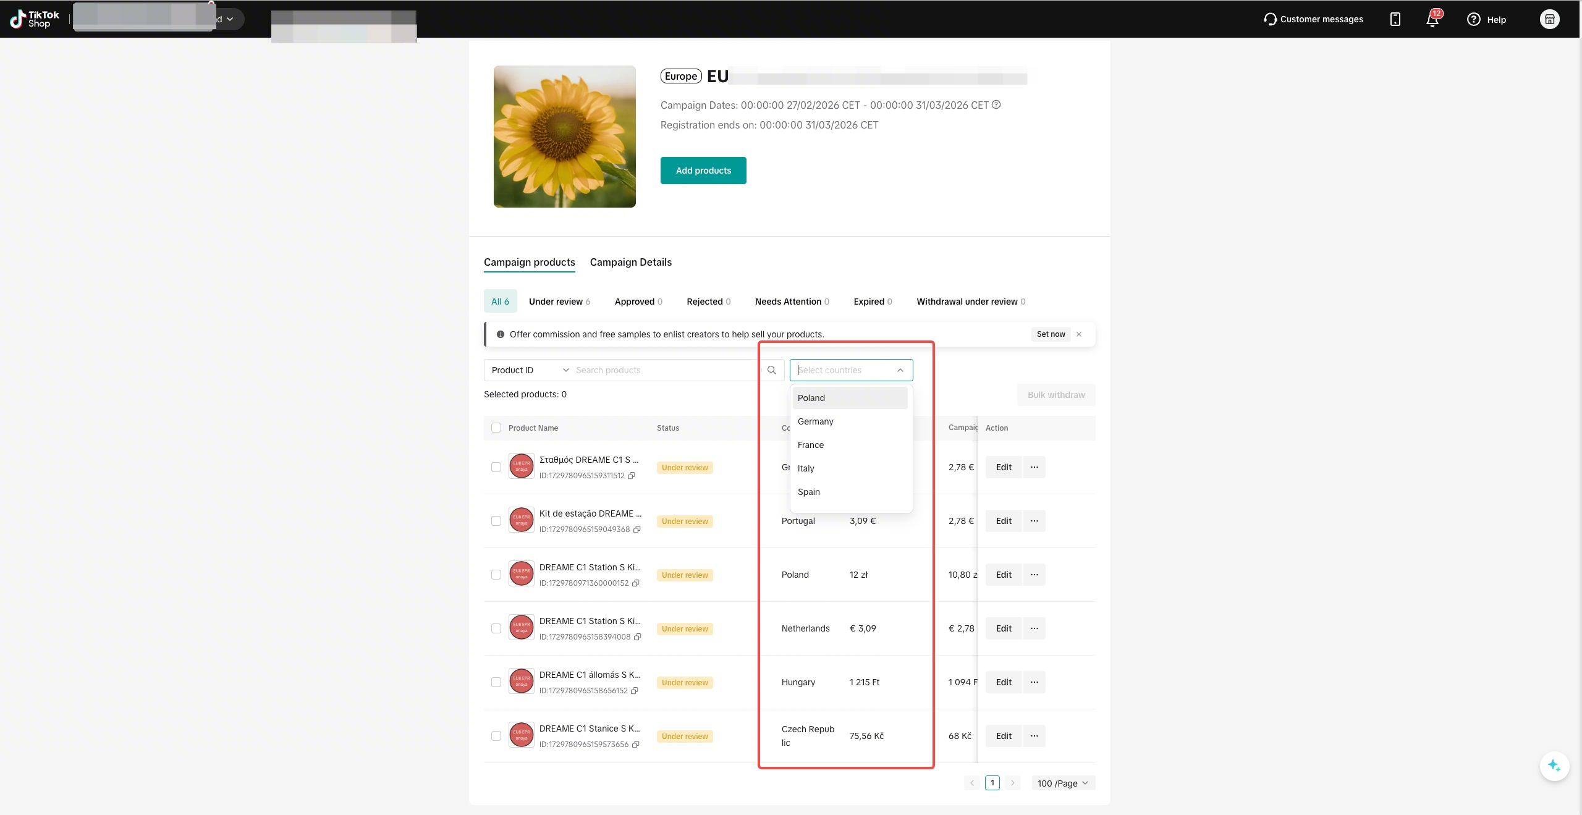Open the 100 /Page size dropdown
The height and width of the screenshot is (815, 1582).
[1063, 783]
